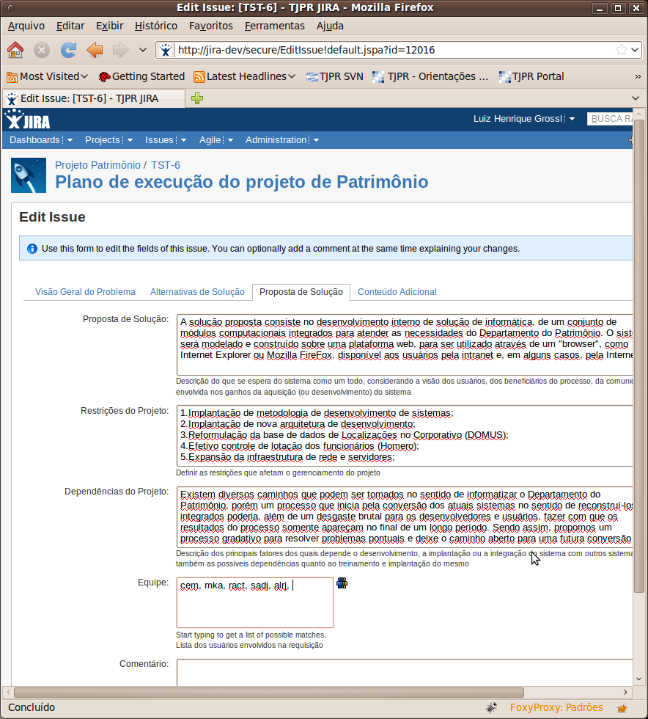Expand the Latest Headlines feed

244,76
